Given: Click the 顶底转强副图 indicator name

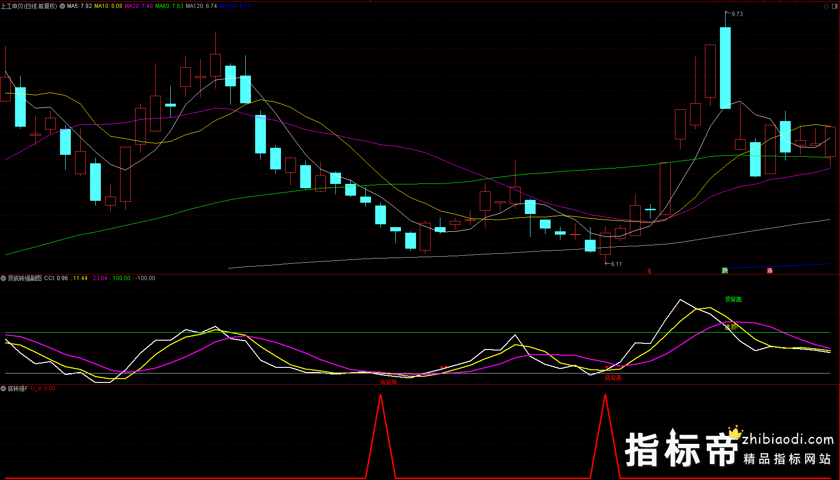Looking at the screenshot, I should pos(25,278).
